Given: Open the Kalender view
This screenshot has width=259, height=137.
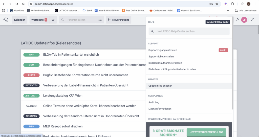Looking at the screenshot, I should (19, 20).
